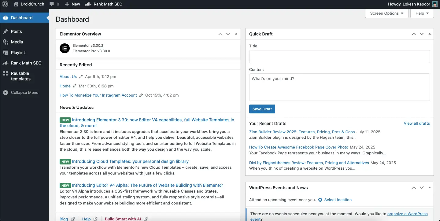Click external link icon beside Blog
Screen dimensions: 440x221
tap(73, 219)
